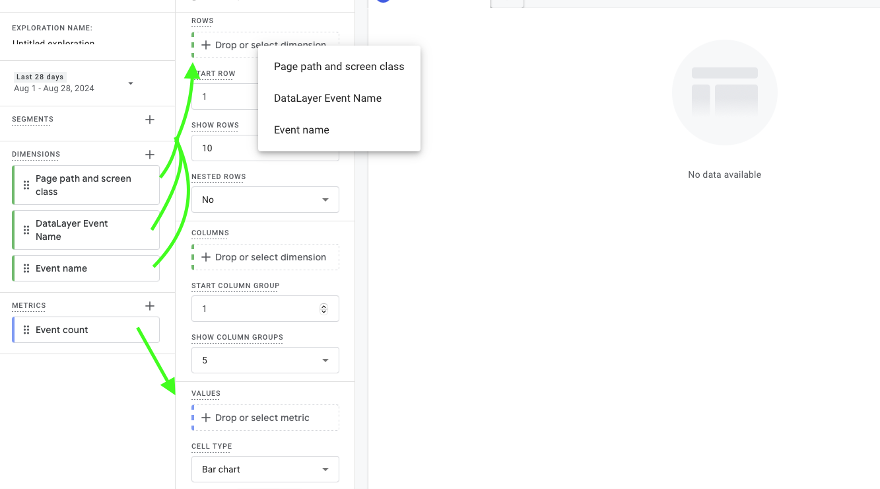This screenshot has width=880, height=489.
Task: Click drag handle on Event count metric
Action: pos(25,329)
